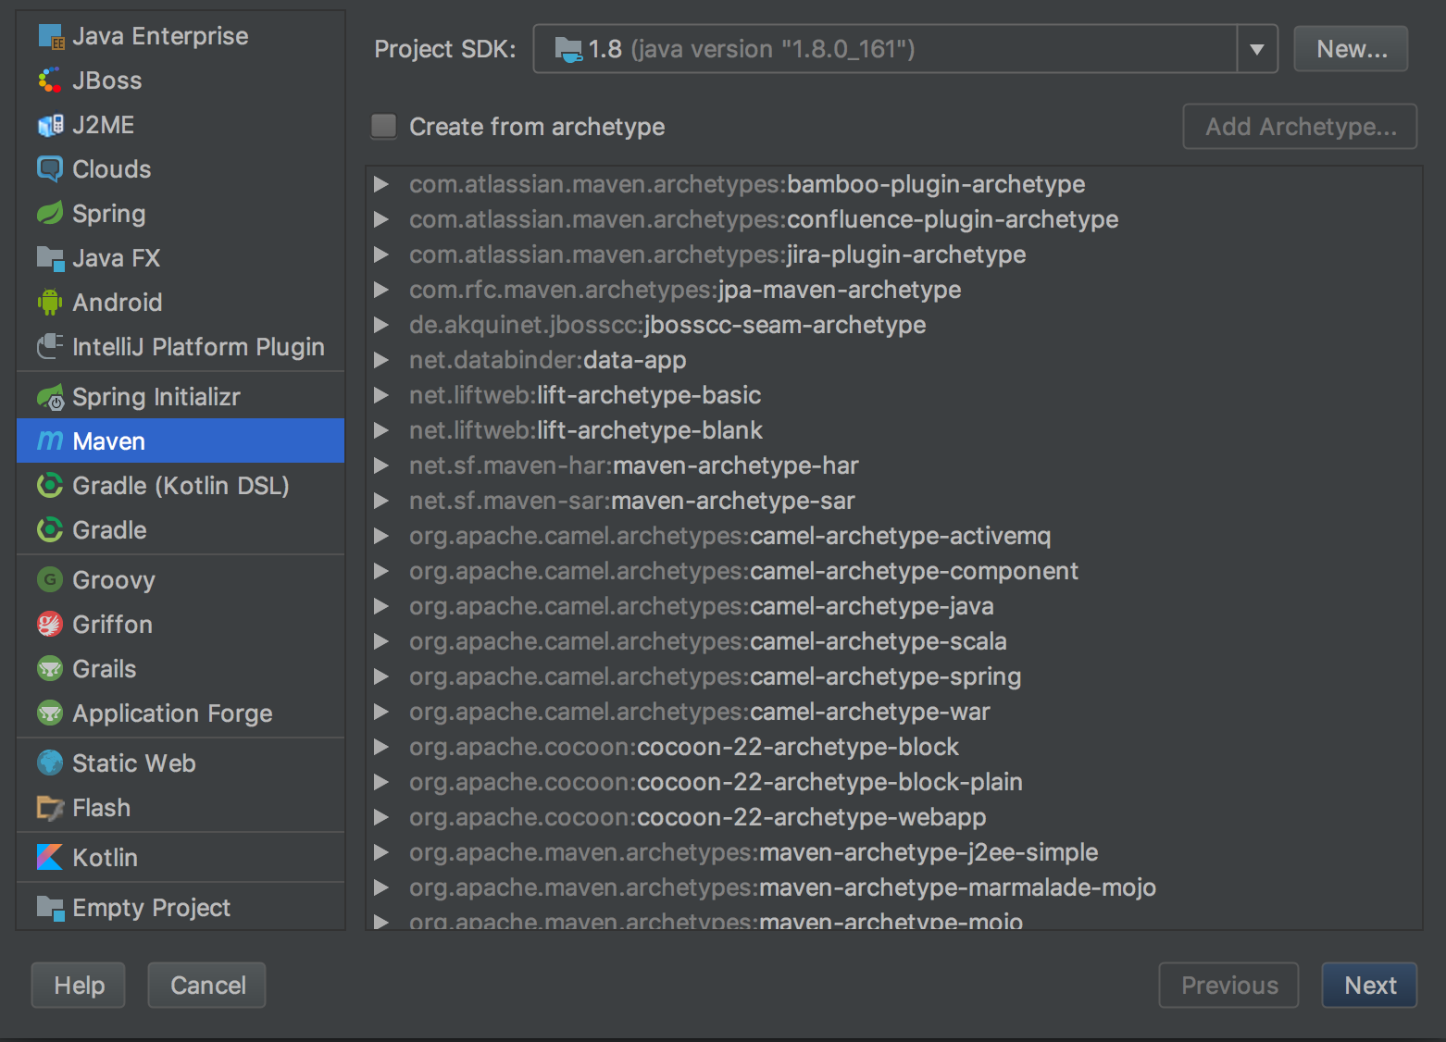1446x1042 pixels.
Task: Select the Java FX folder icon
Action: click(x=50, y=258)
